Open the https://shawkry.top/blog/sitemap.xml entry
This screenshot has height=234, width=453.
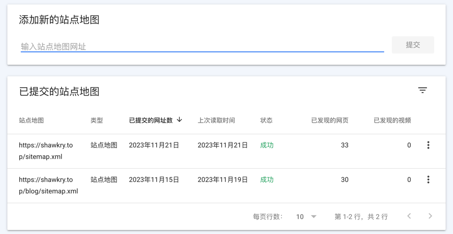pos(48,185)
